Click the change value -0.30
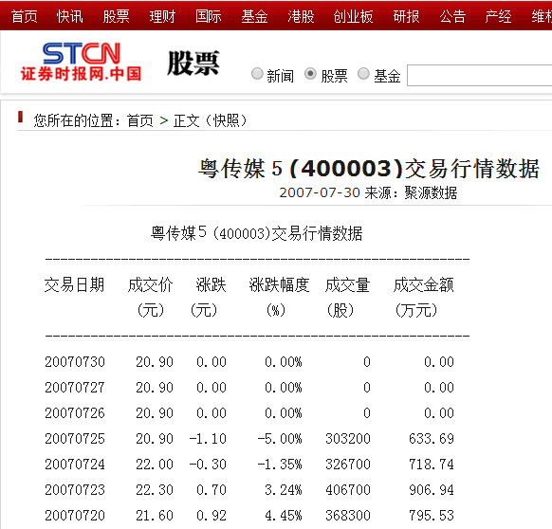This screenshot has width=552, height=529. point(208,465)
